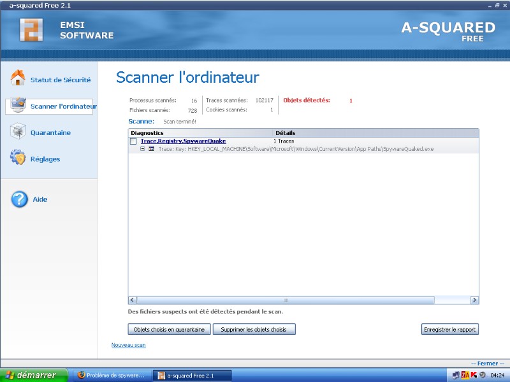Open Réglages settings shield icon
510x382 pixels.
point(18,158)
